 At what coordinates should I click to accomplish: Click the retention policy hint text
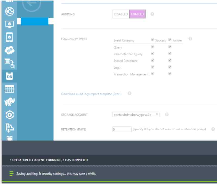[169, 129]
